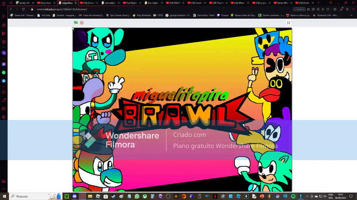357x200 pixels.
Task: Open File Explorer from the taskbar
Action: pos(90,196)
